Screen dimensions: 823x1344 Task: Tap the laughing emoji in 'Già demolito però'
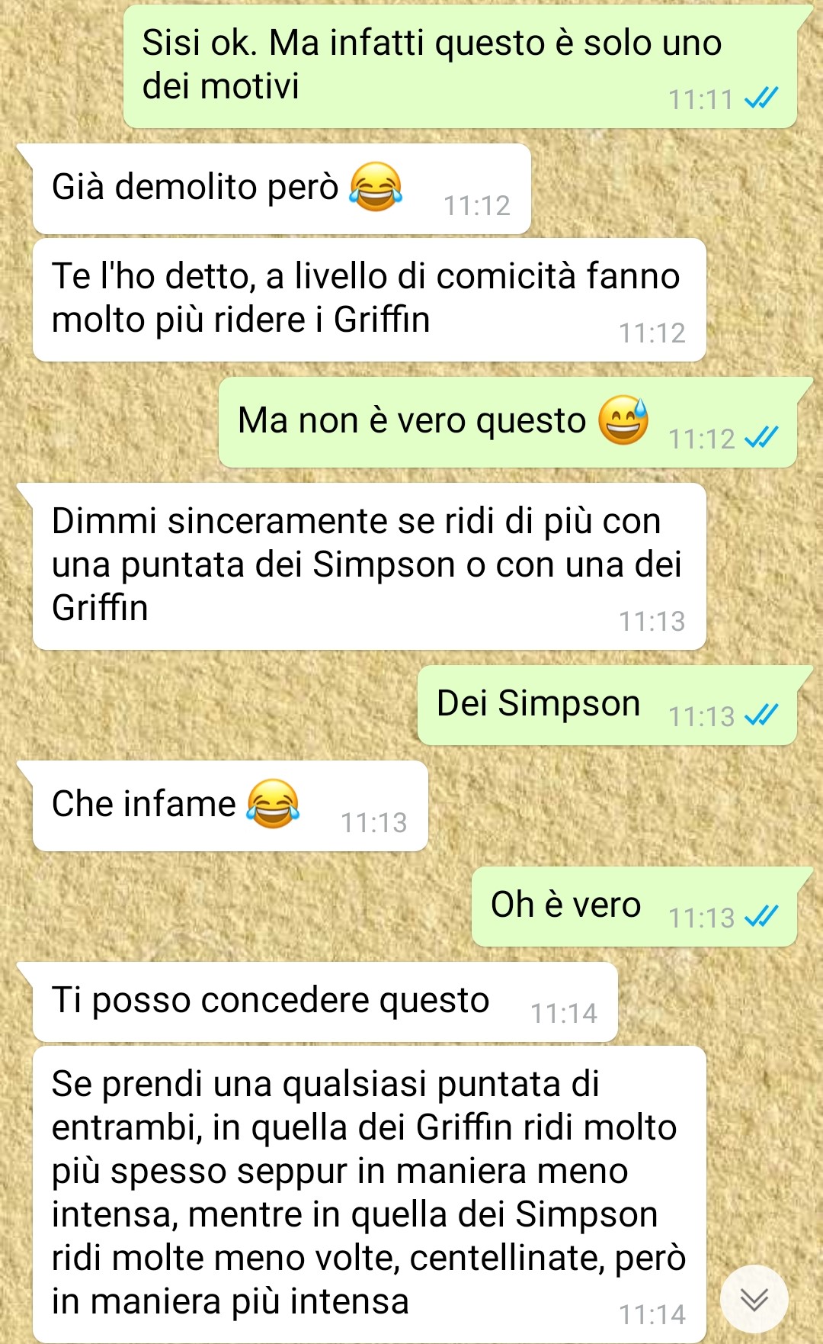click(x=376, y=186)
